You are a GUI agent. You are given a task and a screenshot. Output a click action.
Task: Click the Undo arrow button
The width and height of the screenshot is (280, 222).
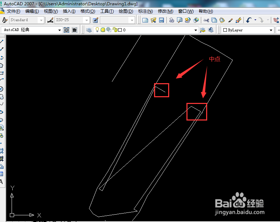click(x=249, y=20)
